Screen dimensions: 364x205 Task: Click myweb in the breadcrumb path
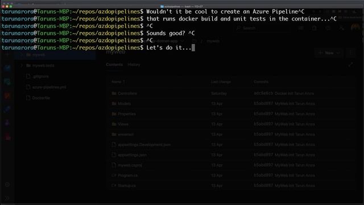pyautogui.click(x=213, y=41)
